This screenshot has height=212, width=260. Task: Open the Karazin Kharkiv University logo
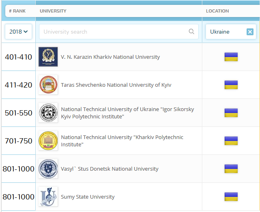point(48,57)
